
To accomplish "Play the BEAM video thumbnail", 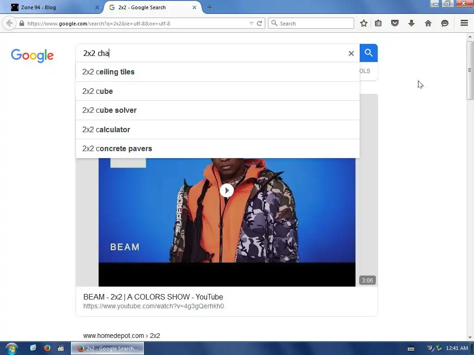I will click(x=227, y=190).
